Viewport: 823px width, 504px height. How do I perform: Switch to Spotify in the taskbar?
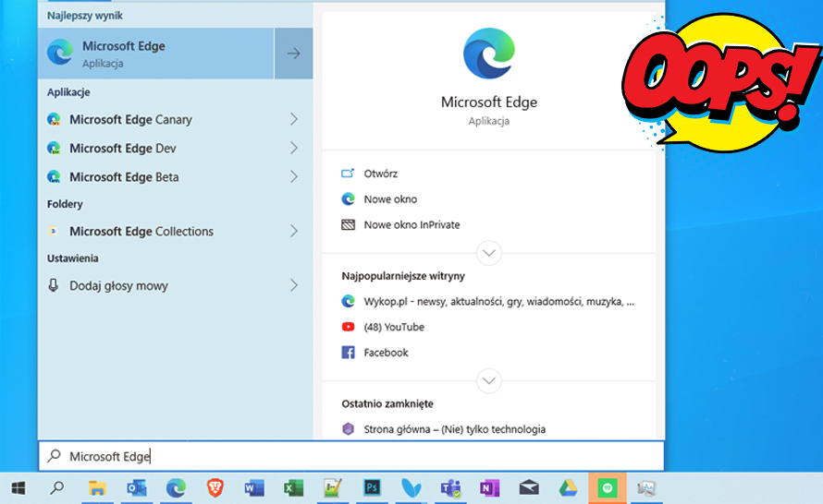(x=608, y=488)
